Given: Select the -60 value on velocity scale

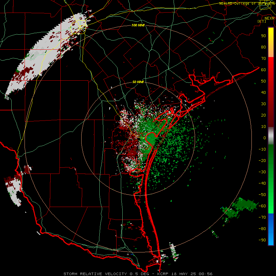Looking at the screenshot, I should pyautogui.click(x=262, y=206).
